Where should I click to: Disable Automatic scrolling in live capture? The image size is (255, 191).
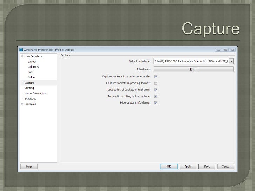click(156, 96)
